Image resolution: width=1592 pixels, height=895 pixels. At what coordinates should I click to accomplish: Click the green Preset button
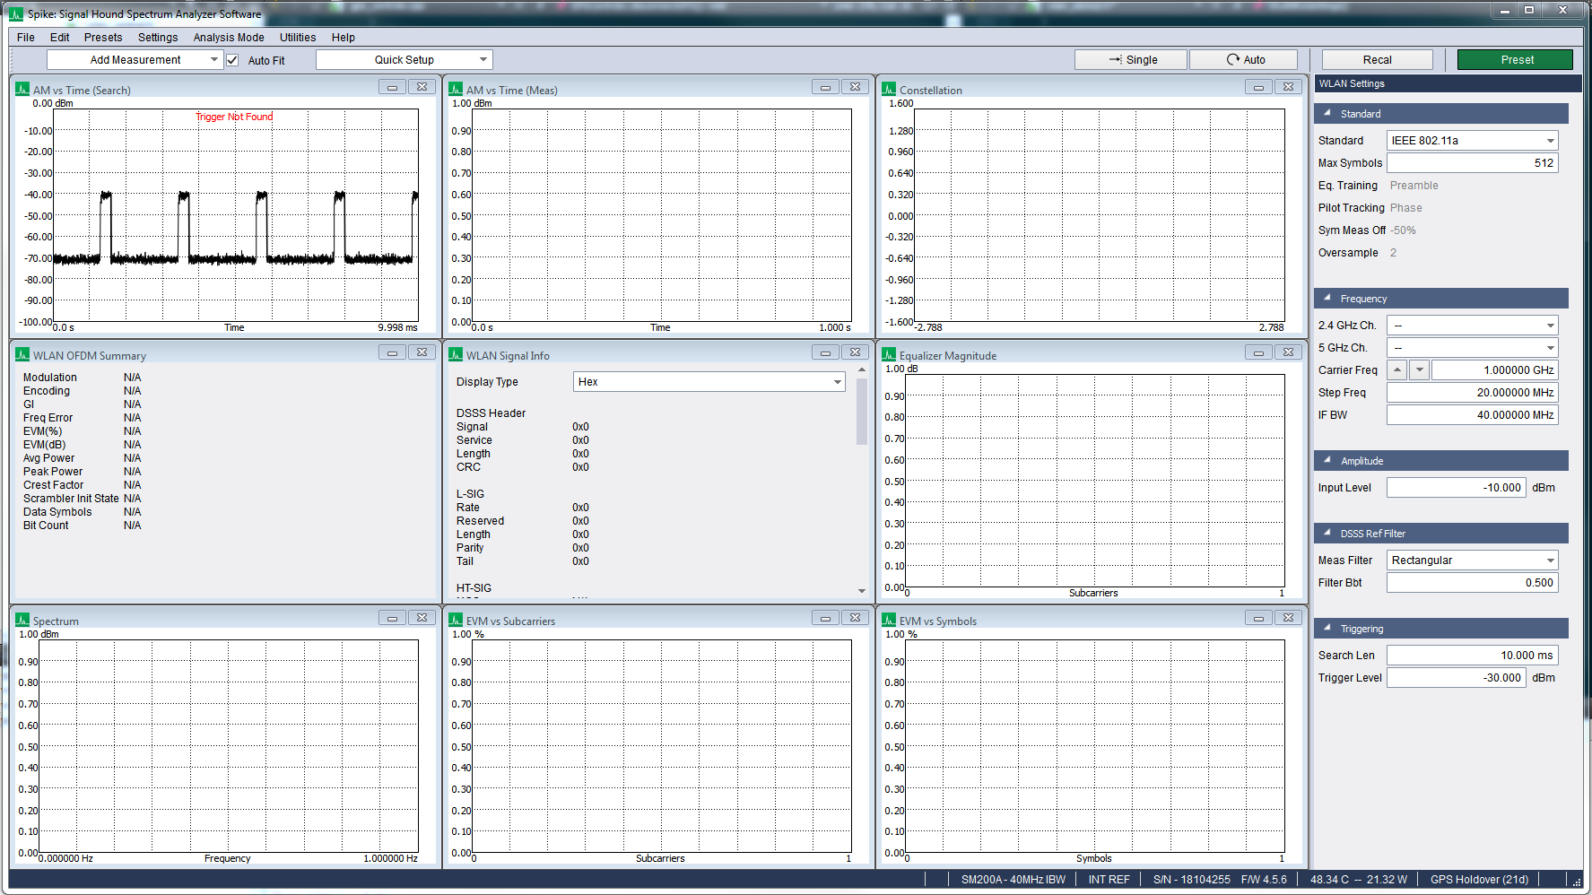coord(1515,60)
